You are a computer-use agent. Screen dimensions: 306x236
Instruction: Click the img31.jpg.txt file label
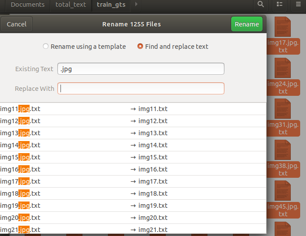(x=283, y=128)
